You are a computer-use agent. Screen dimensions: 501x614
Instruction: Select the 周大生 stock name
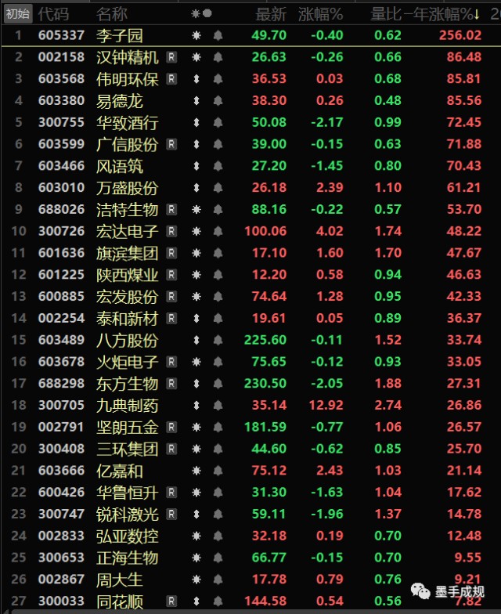tap(120, 580)
